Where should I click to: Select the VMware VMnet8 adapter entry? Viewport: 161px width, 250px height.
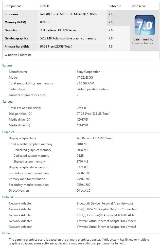click(106, 227)
